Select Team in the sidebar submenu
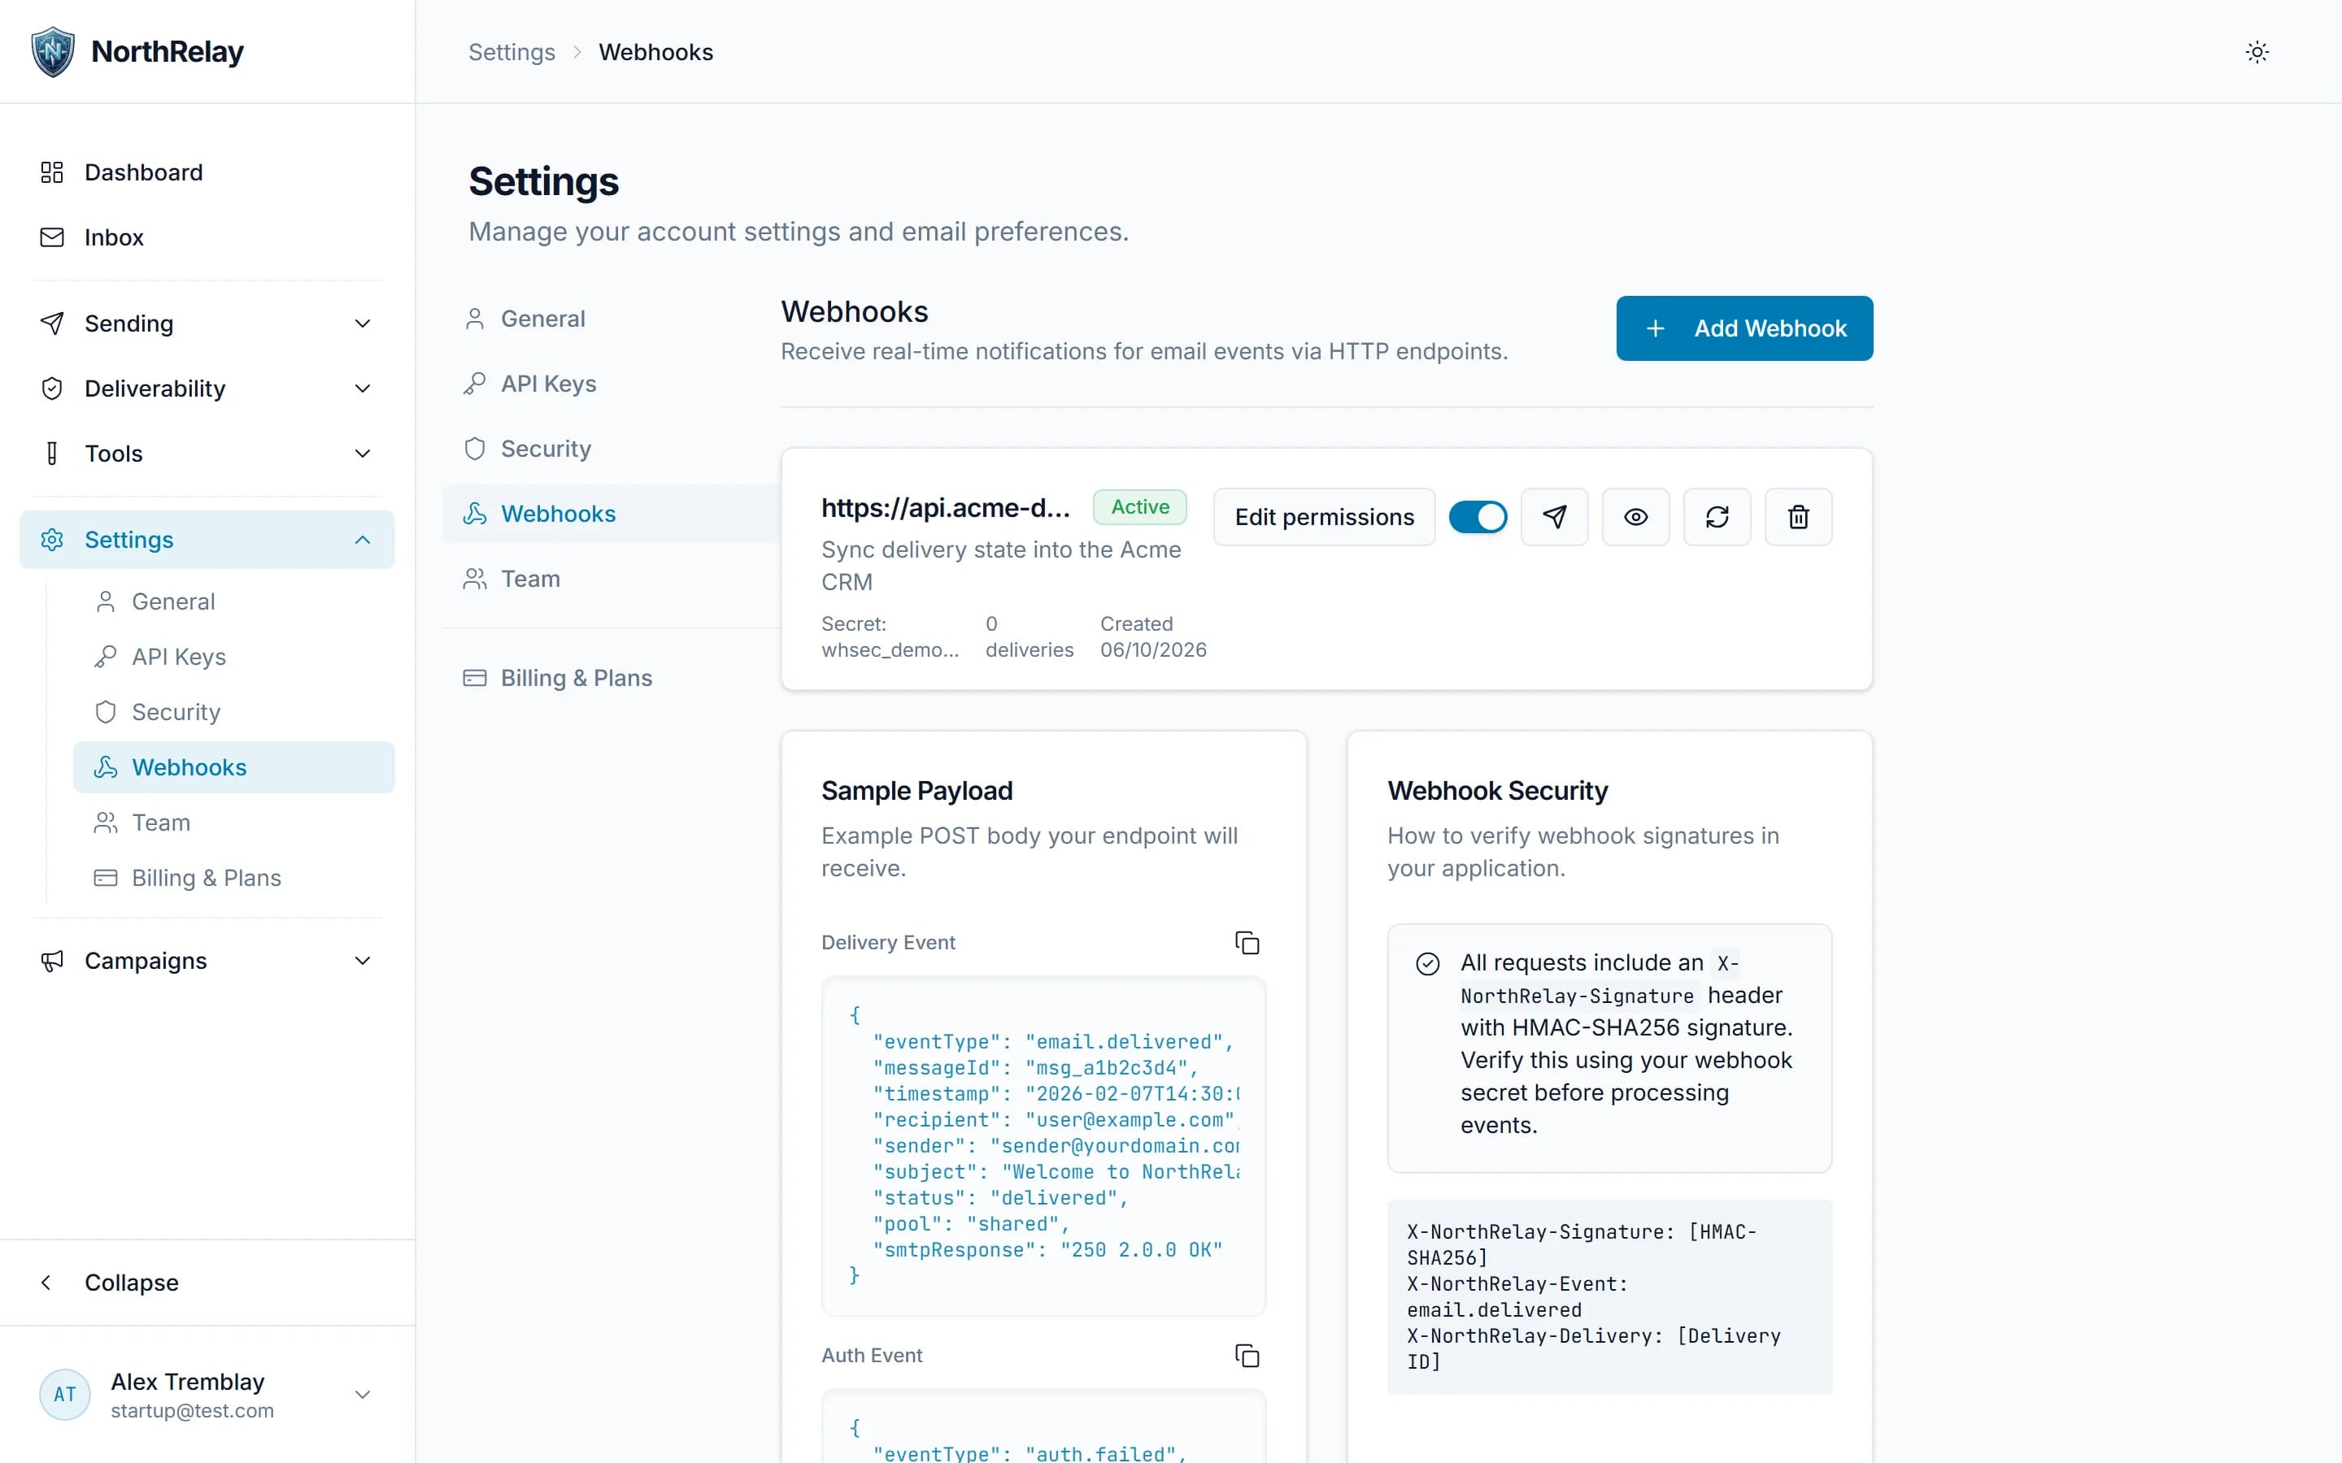This screenshot has height=1463, width=2342. click(233, 823)
